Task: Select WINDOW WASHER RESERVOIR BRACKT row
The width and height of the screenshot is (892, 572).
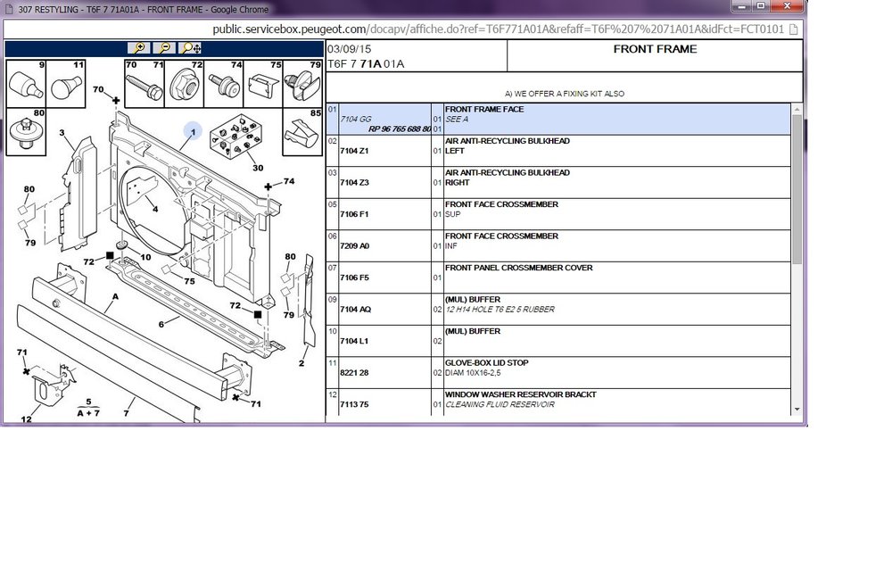Action: [558, 402]
